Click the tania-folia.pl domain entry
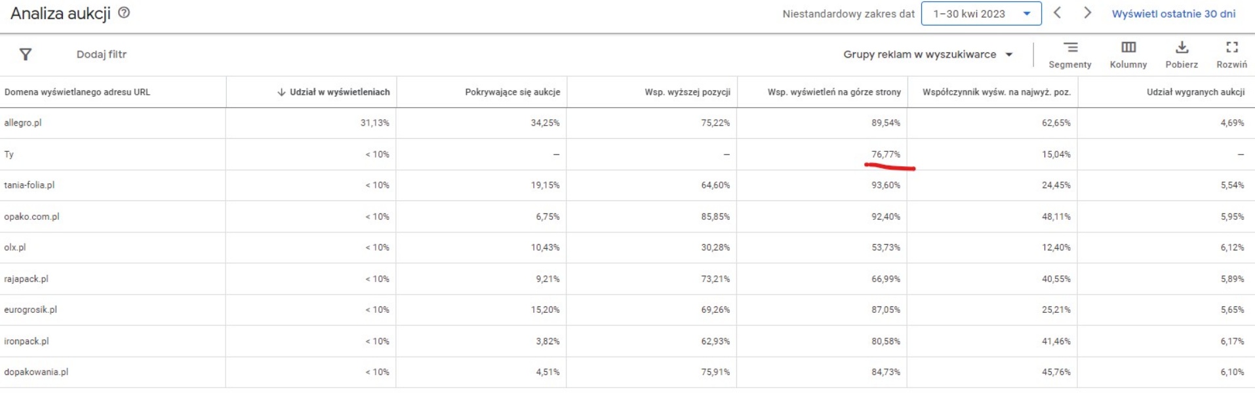Screen dimensions: 1255x396 click(30, 185)
